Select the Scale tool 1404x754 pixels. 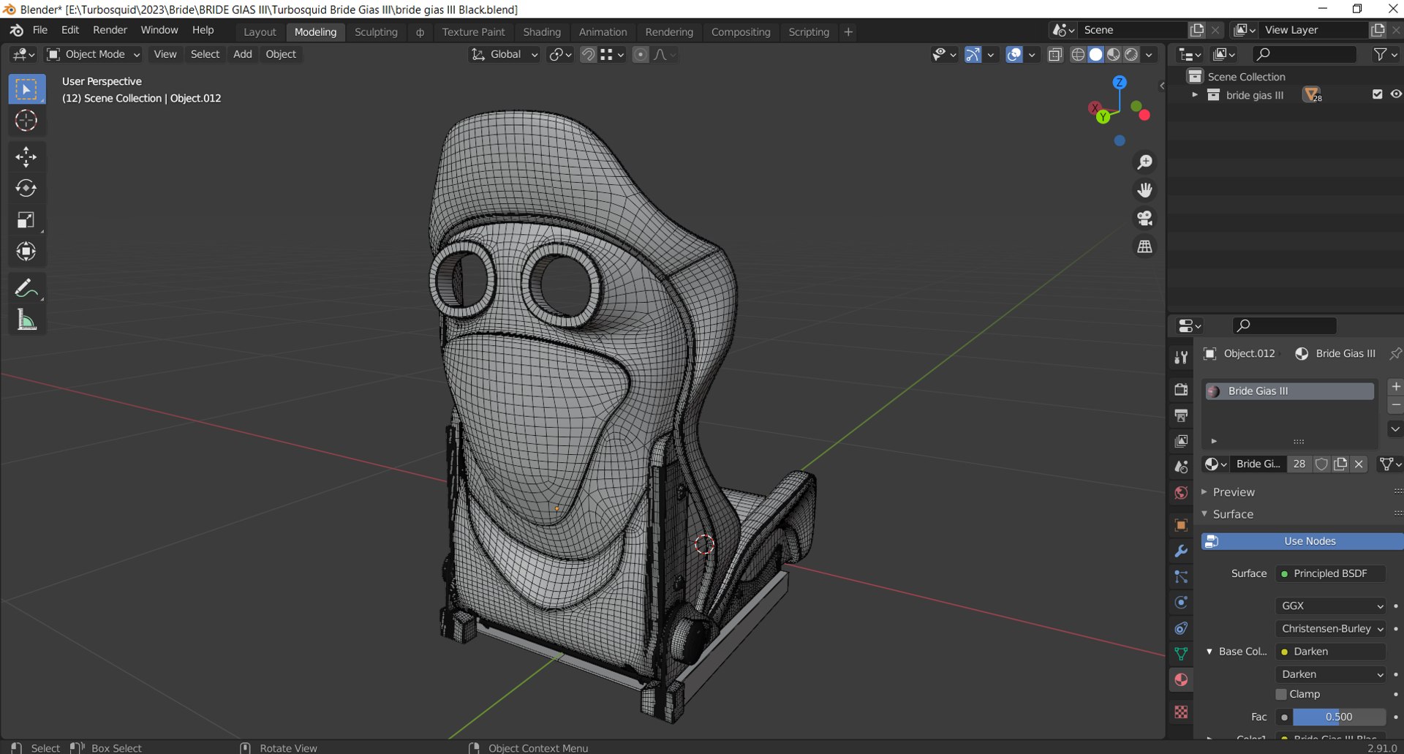tap(26, 220)
